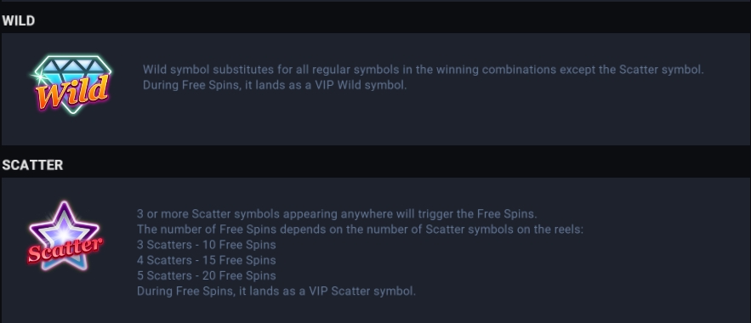
Task: Select the '3 Scatters - 10 Free Spins' row
Action: tap(207, 245)
